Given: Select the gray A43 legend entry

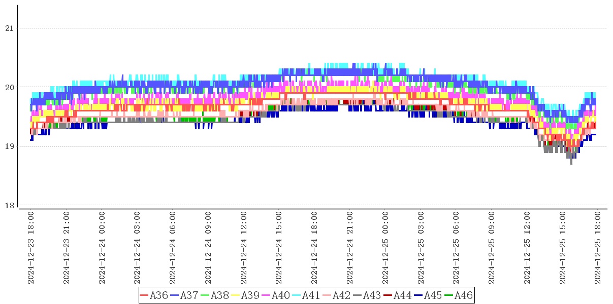Looking at the screenshot, I should pos(367,295).
